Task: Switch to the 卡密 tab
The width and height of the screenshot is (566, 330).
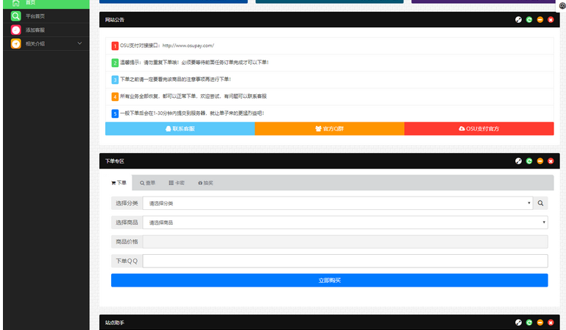Action: 177,183
